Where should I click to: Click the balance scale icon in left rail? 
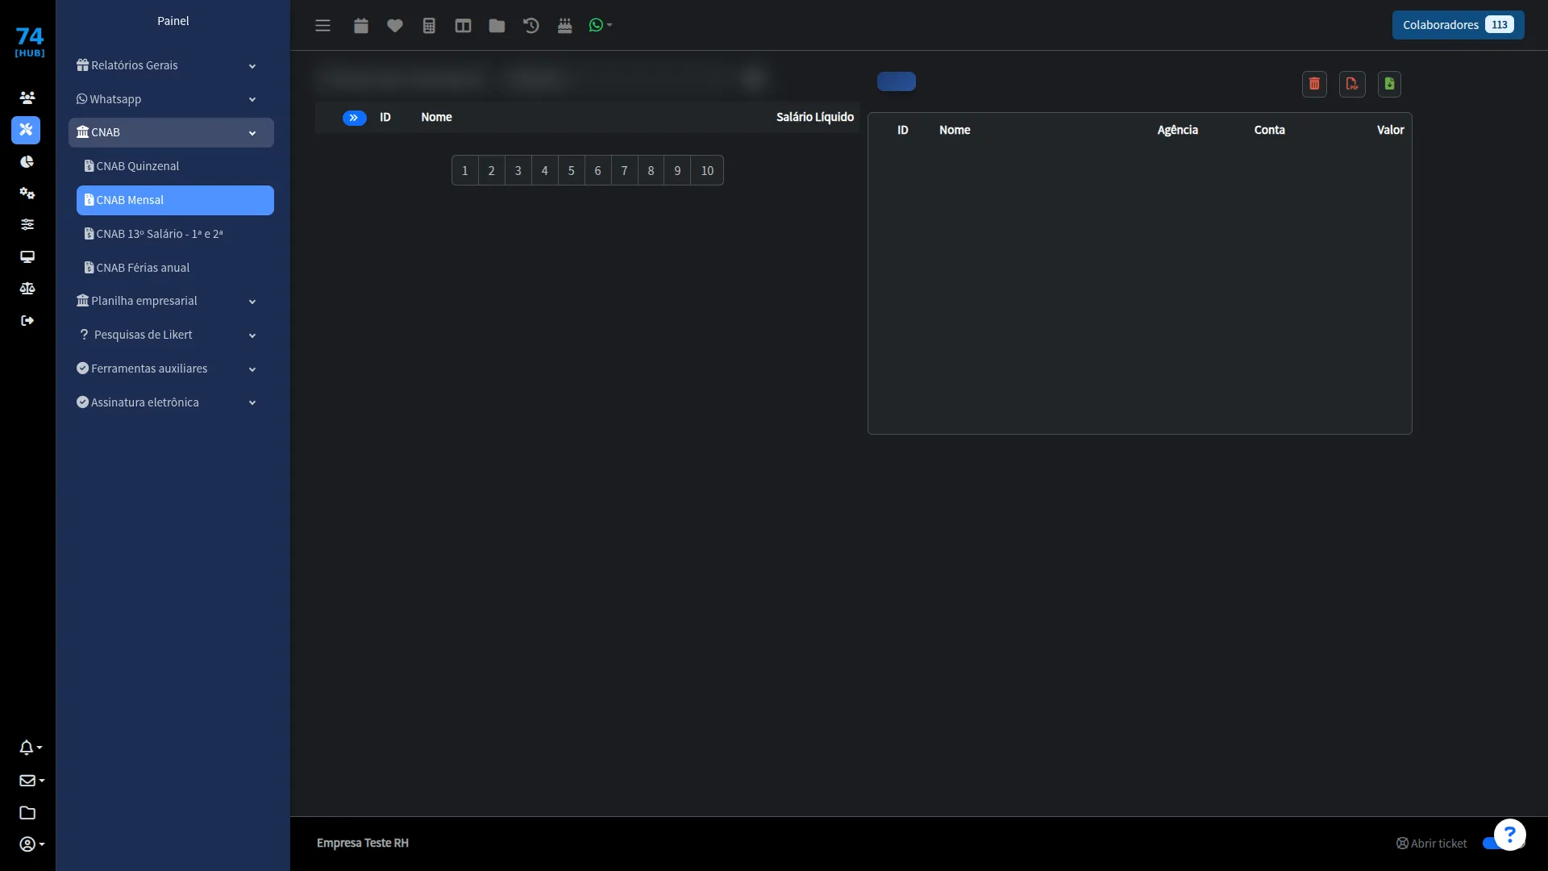pos(27,289)
